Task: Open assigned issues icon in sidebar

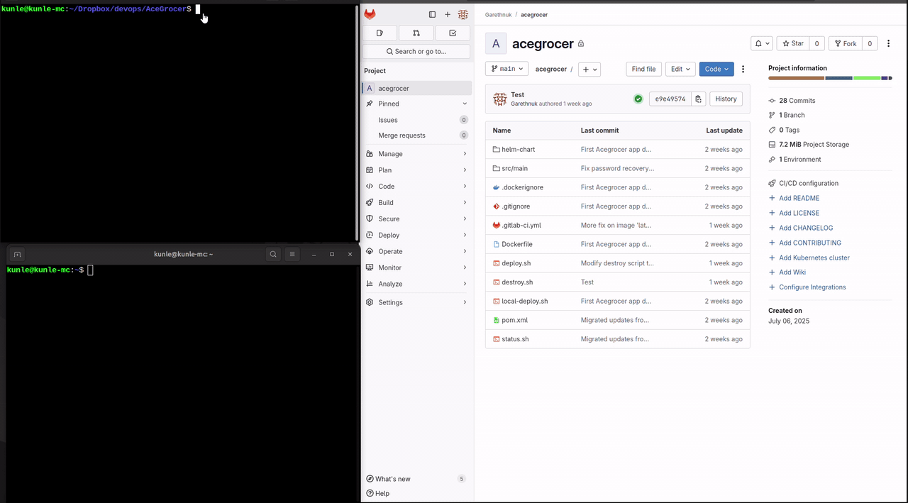Action: 380,33
